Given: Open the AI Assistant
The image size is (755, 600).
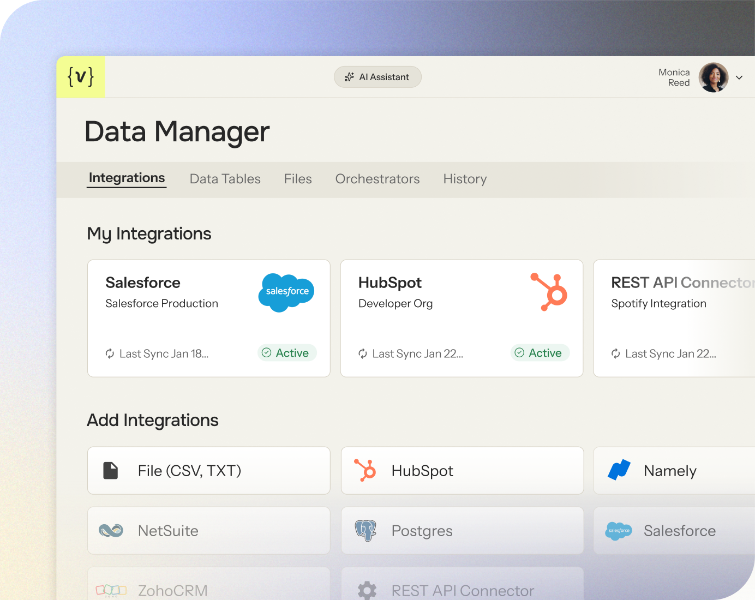Looking at the screenshot, I should (377, 77).
